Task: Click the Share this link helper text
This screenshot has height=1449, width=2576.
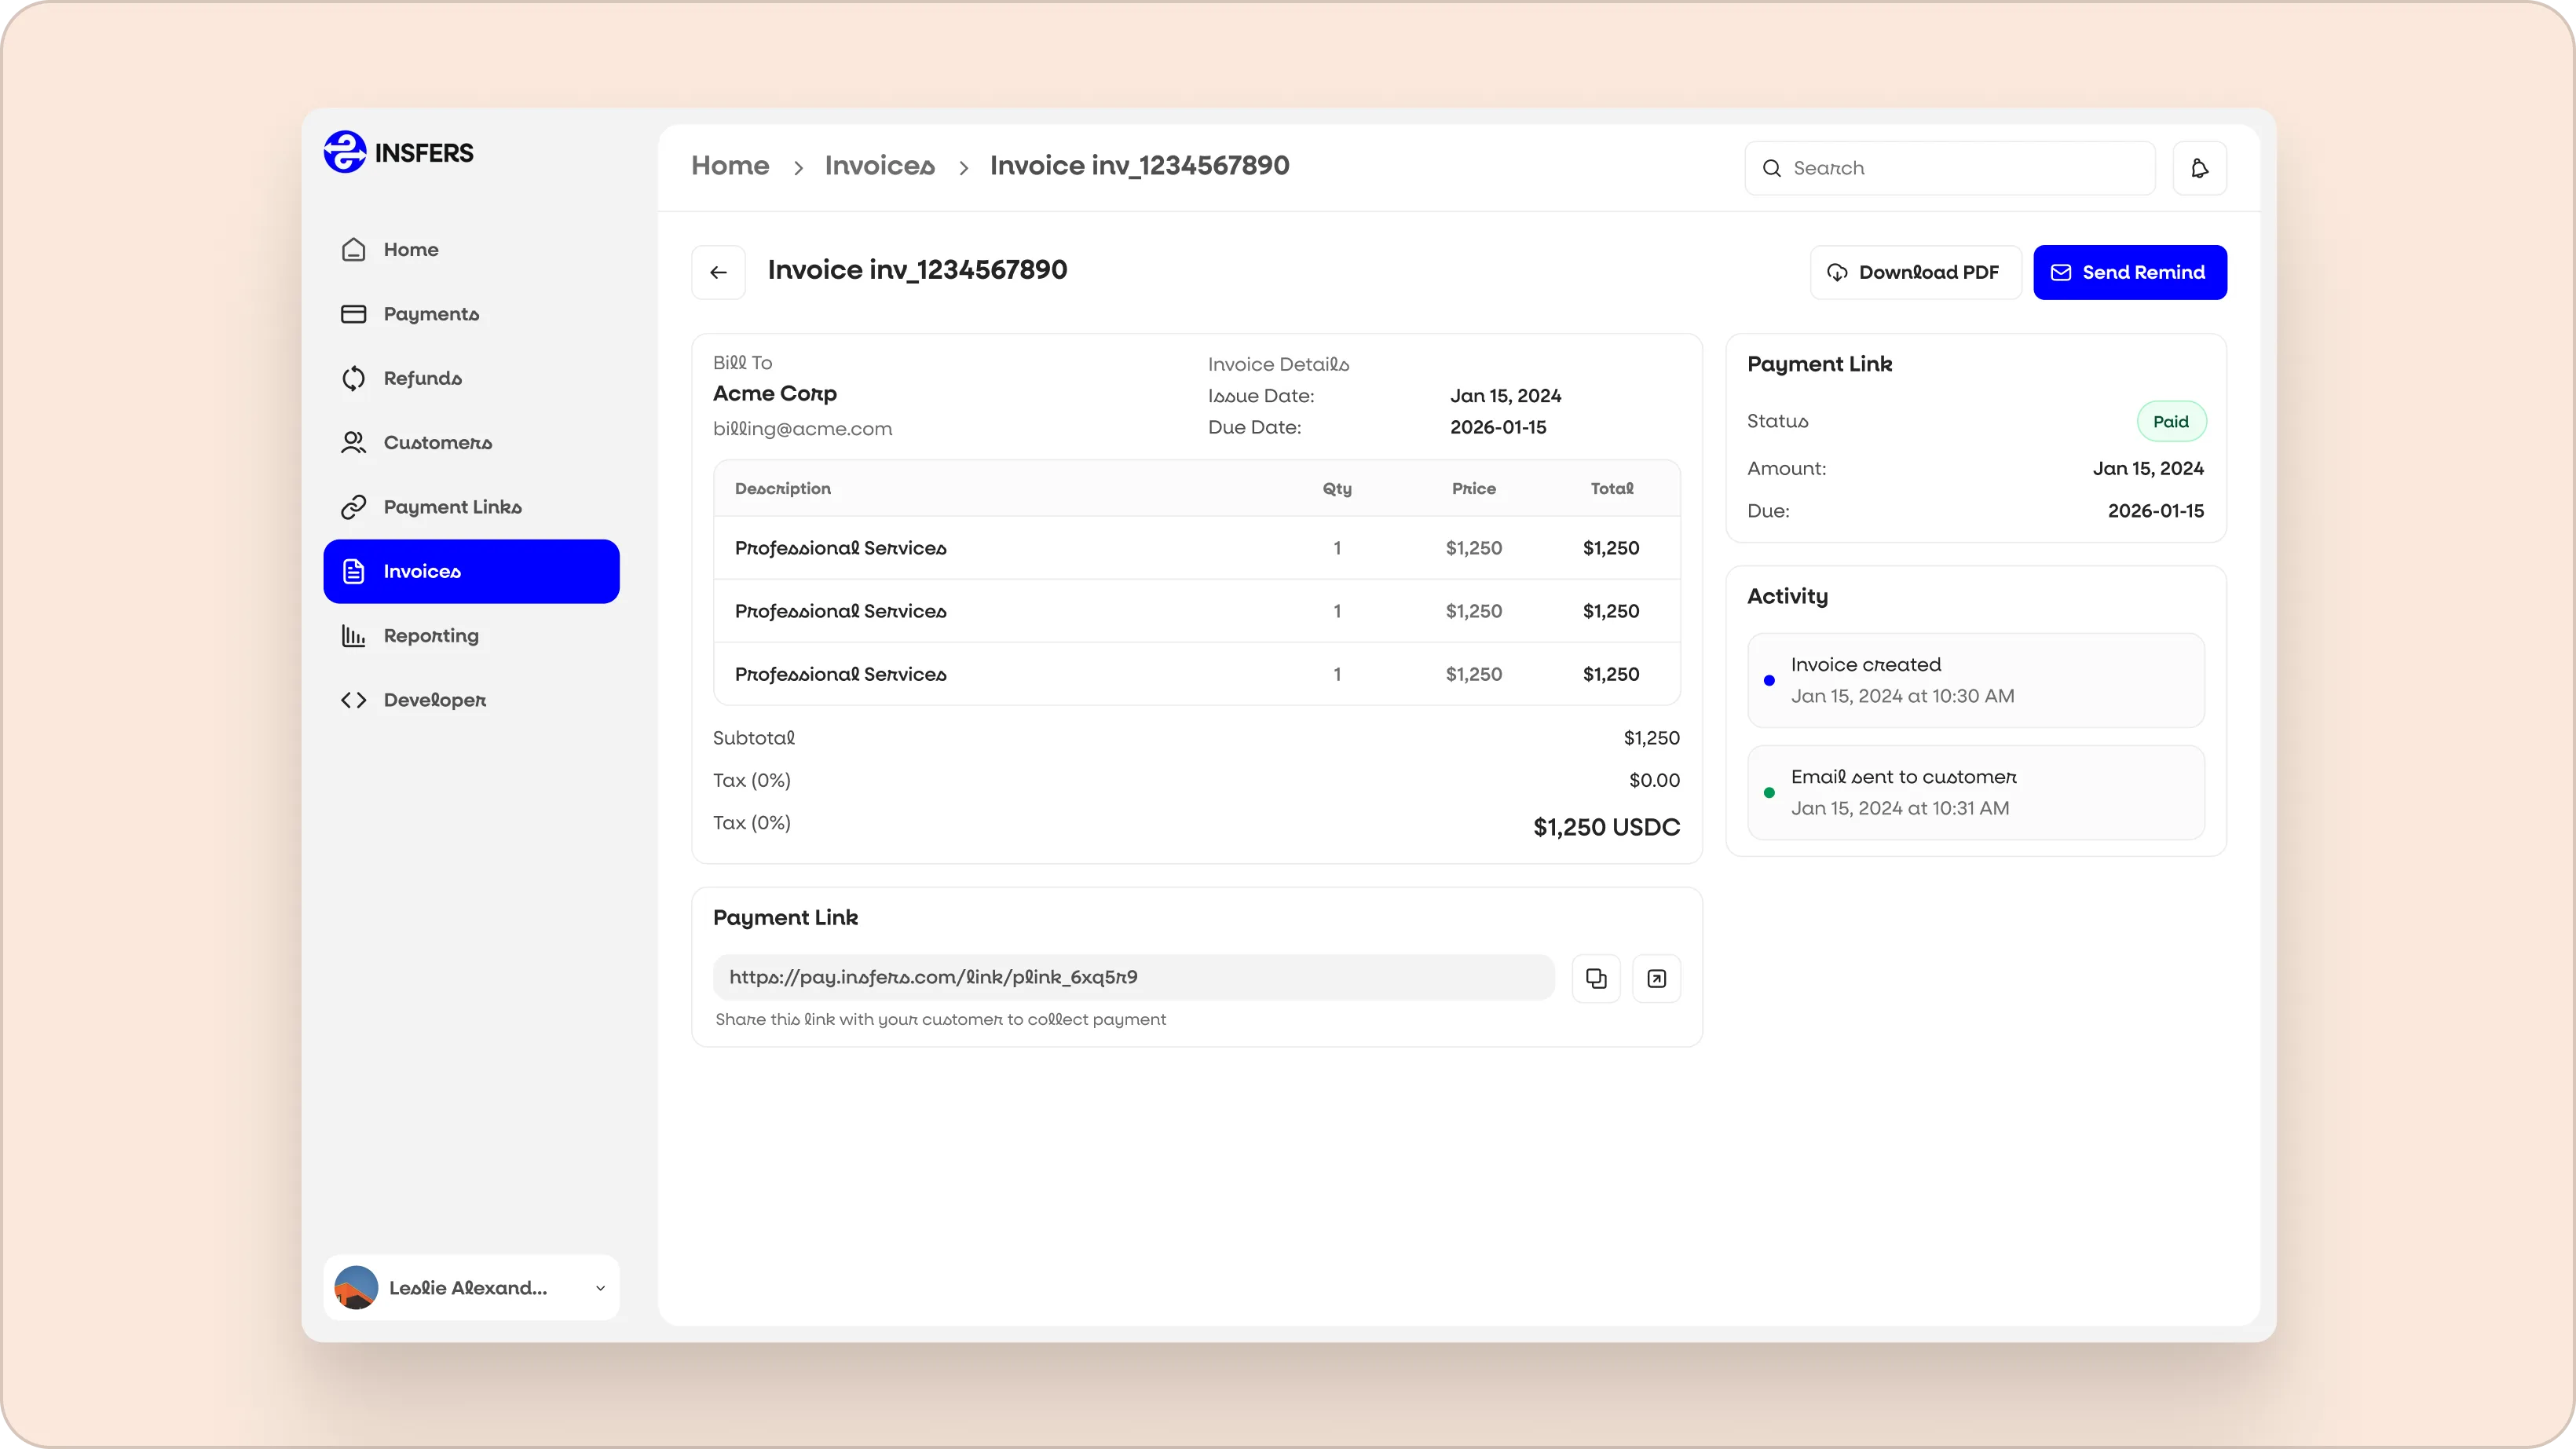Action: 940,1019
